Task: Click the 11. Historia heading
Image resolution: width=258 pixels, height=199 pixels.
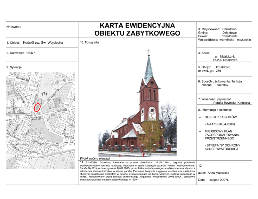Action: click(89, 162)
